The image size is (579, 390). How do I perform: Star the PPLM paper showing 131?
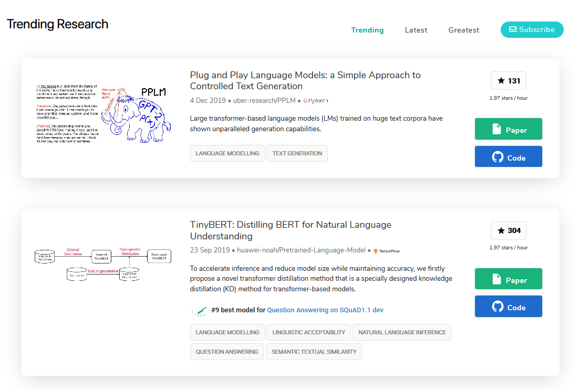pyautogui.click(x=508, y=81)
